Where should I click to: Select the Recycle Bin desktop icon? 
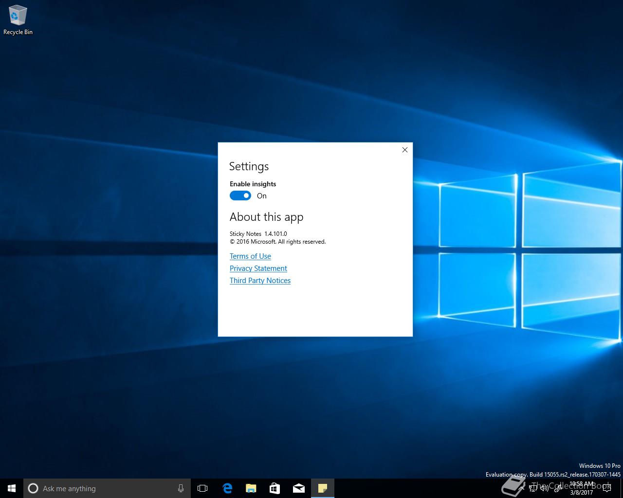tap(18, 20)
